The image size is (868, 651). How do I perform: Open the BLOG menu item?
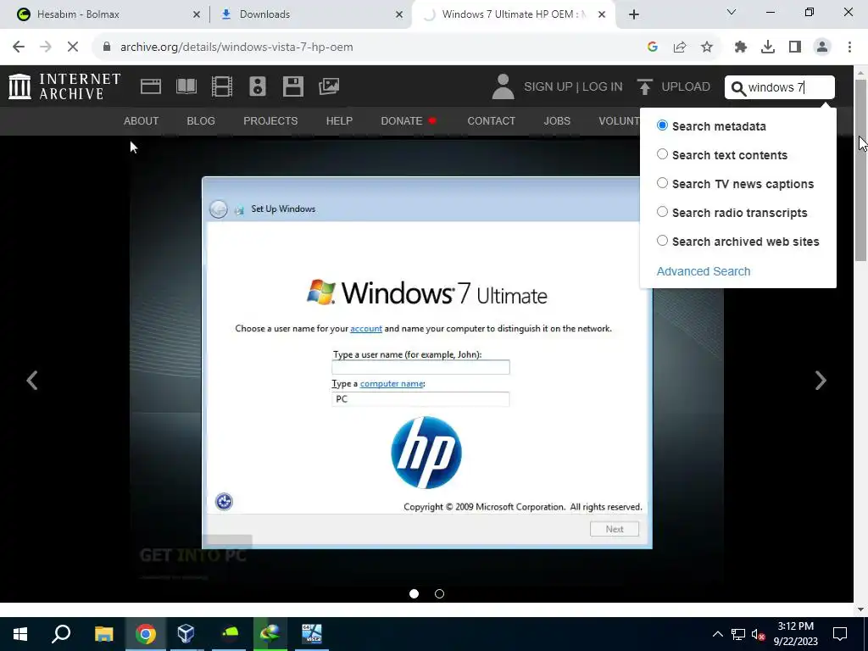pyautogui.click(x=201, y=120)
